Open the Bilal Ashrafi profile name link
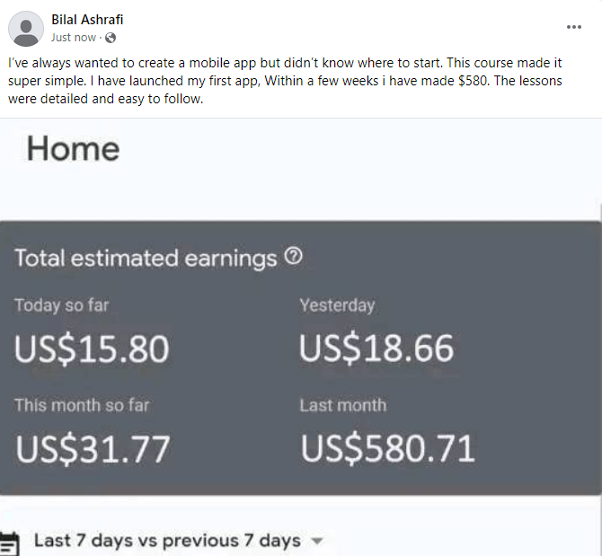This screenshot has height=556, width=602. 88,20
